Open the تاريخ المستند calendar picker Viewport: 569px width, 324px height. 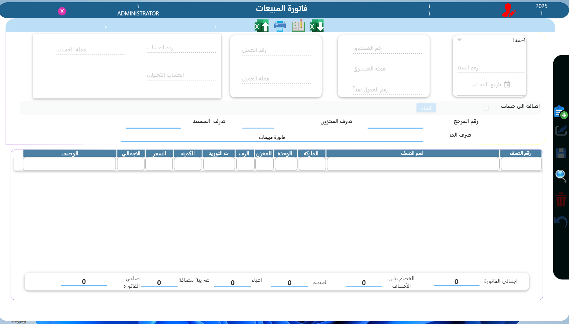(x=507, y=84)
